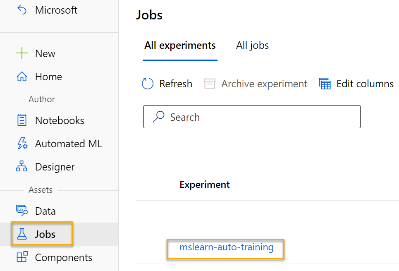Click the Assets section label
Viewport: 399px width, 271px height.
click(41, 190)
